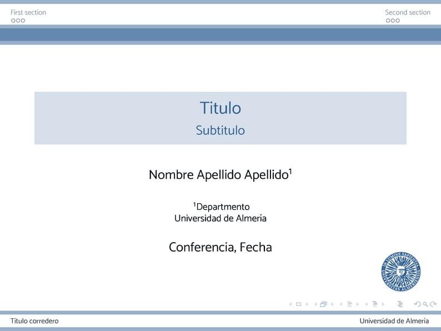Jump to First section in header
This screenshot has width=441, height=331.
coord(28,12)
